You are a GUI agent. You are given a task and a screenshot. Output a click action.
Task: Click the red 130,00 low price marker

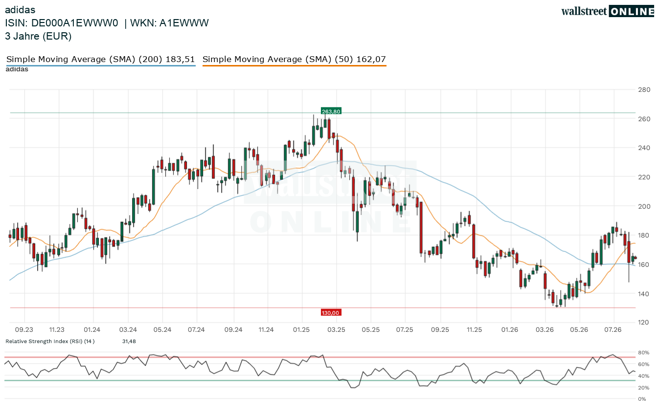pos(331,312)
